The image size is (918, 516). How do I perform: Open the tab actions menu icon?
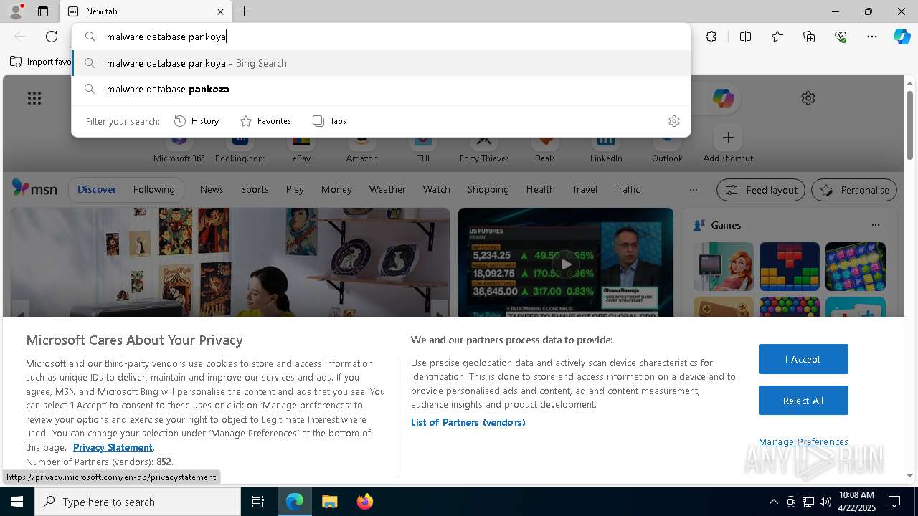coord(43,11)
